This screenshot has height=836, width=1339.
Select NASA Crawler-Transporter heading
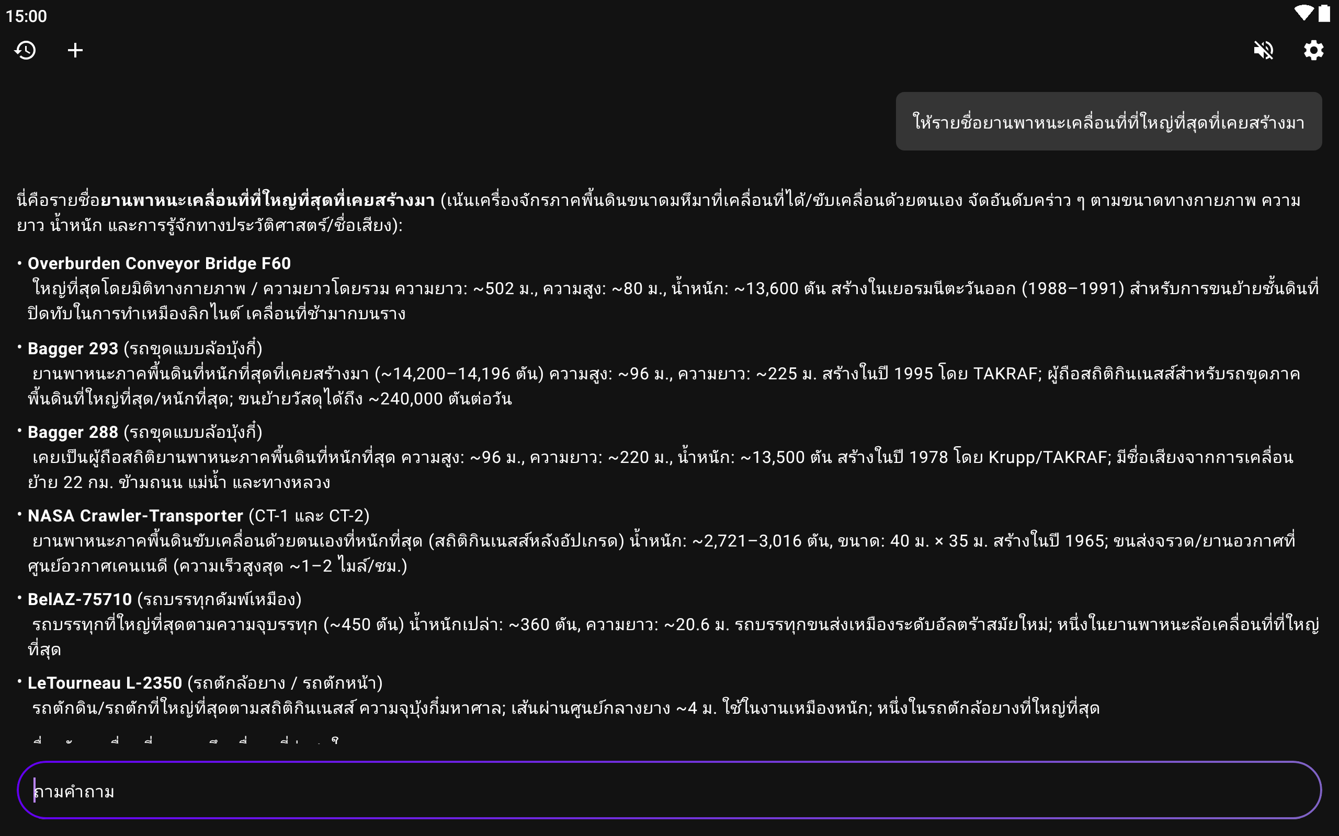pos(135,515)
